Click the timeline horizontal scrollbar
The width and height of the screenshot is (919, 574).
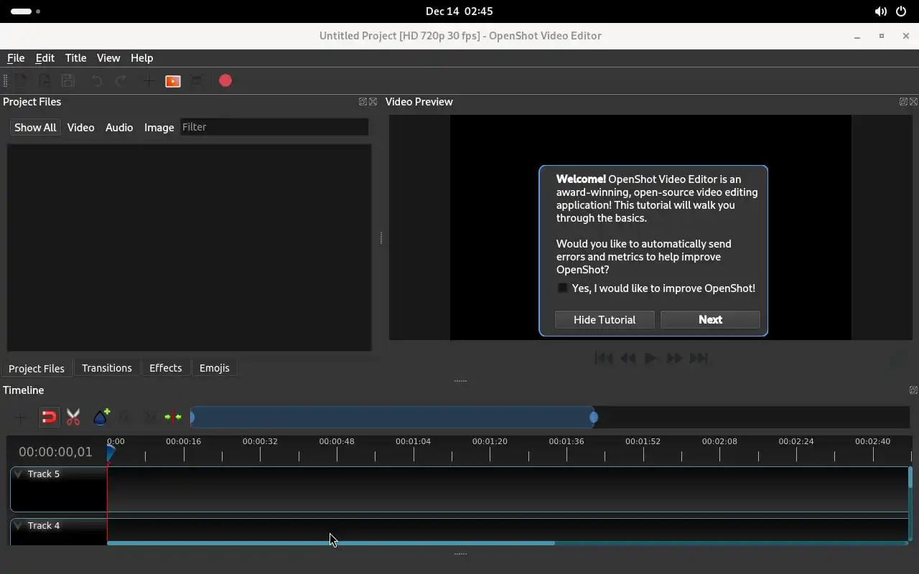click(331, 543)
